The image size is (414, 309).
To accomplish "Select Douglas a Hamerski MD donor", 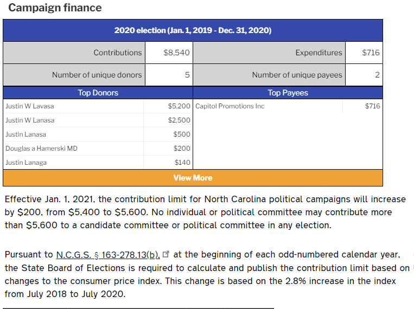I will click(x=41, y=149).
